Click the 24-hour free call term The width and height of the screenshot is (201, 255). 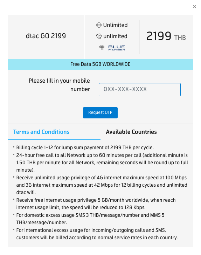tap(102, 163)
